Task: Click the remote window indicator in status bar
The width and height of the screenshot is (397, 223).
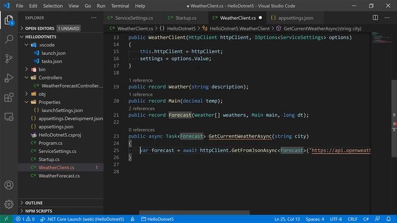Action: coord(6,219)
